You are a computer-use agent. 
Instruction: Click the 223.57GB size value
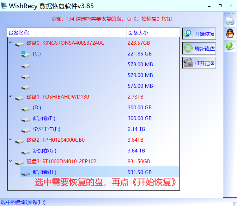point(139,43)
